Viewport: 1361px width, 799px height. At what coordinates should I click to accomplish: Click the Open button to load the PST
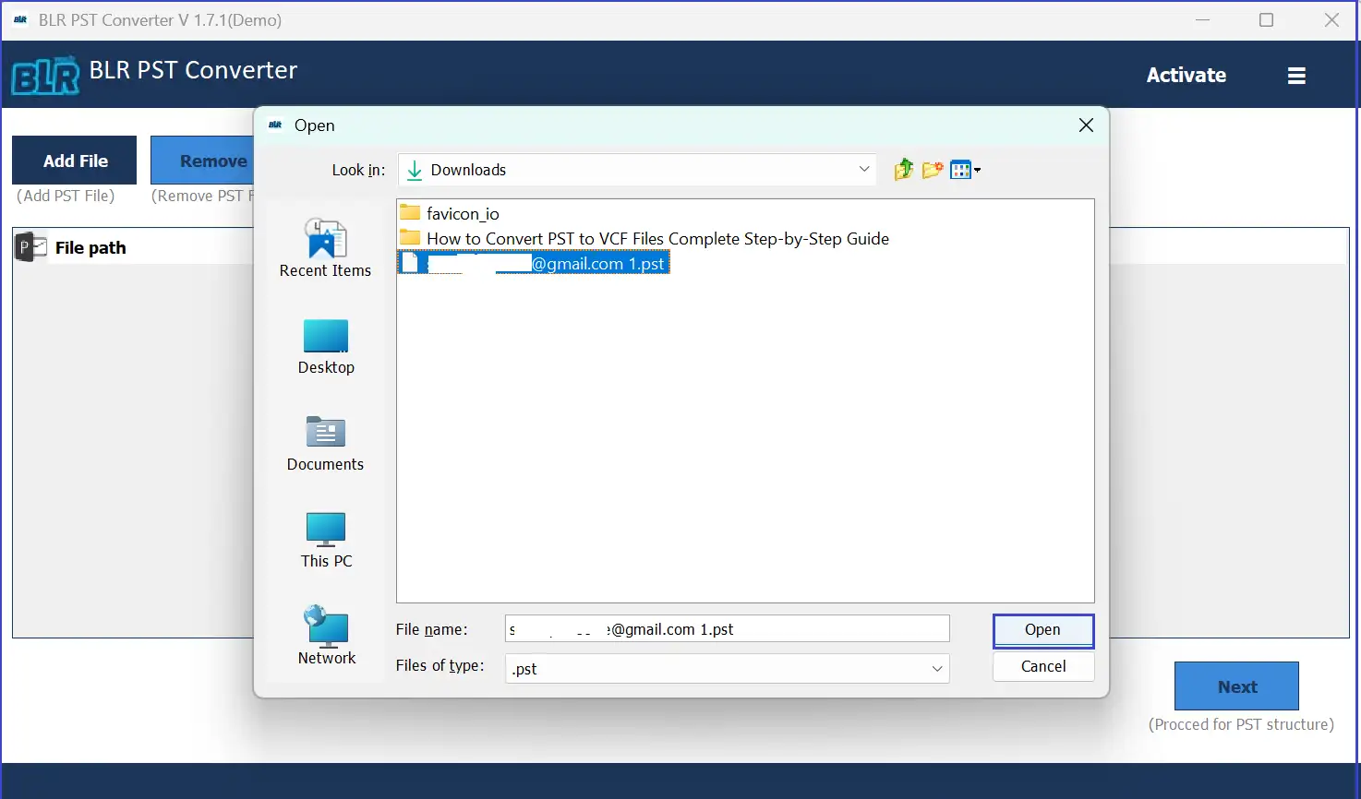1042,629
